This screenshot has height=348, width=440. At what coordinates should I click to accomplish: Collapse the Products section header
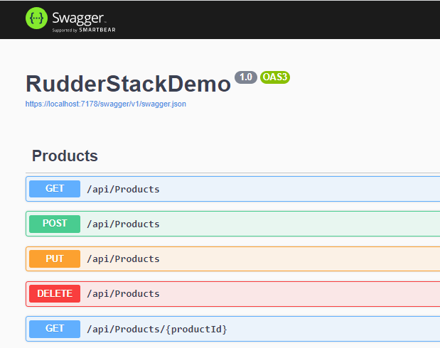pos(65,156)
